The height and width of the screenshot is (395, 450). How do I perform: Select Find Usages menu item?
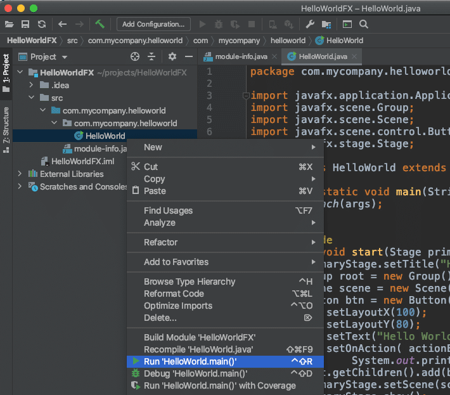click(x=225, y=210)
